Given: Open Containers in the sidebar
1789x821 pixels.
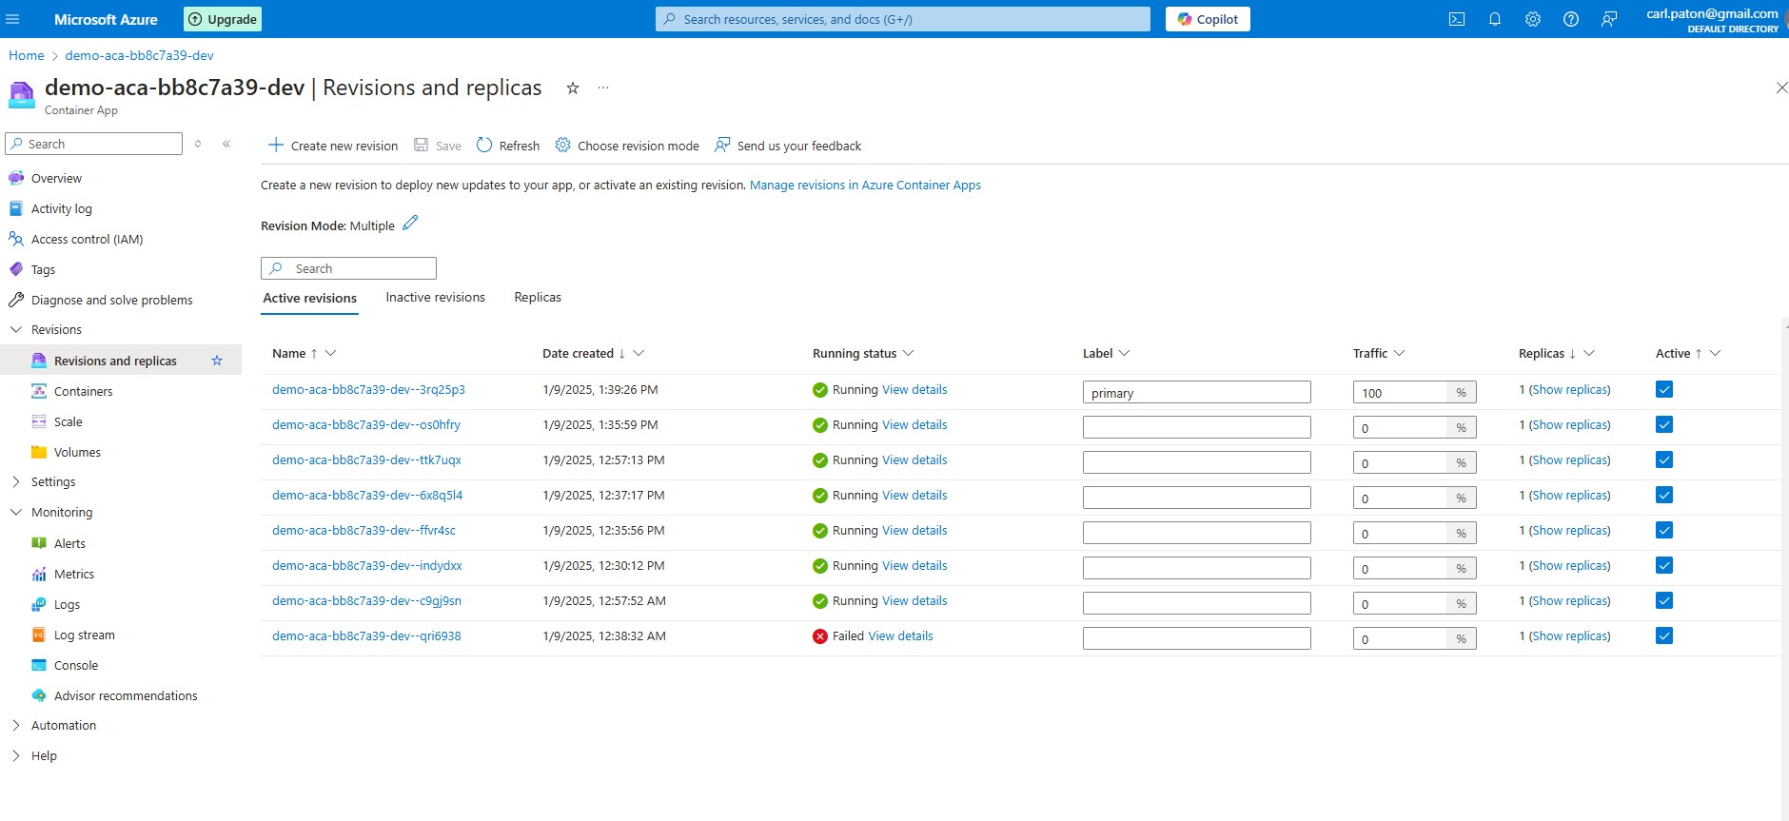Looking at the screenshot, I should (83, 391).
